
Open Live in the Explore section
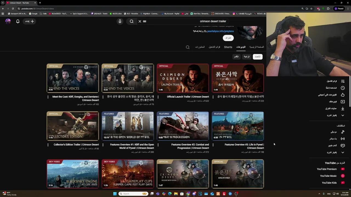tap(337, 139)
